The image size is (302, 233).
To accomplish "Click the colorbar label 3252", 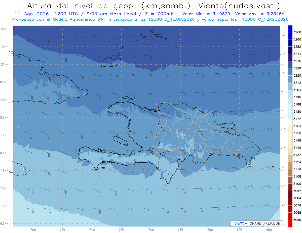I will [x=297, y=47].
